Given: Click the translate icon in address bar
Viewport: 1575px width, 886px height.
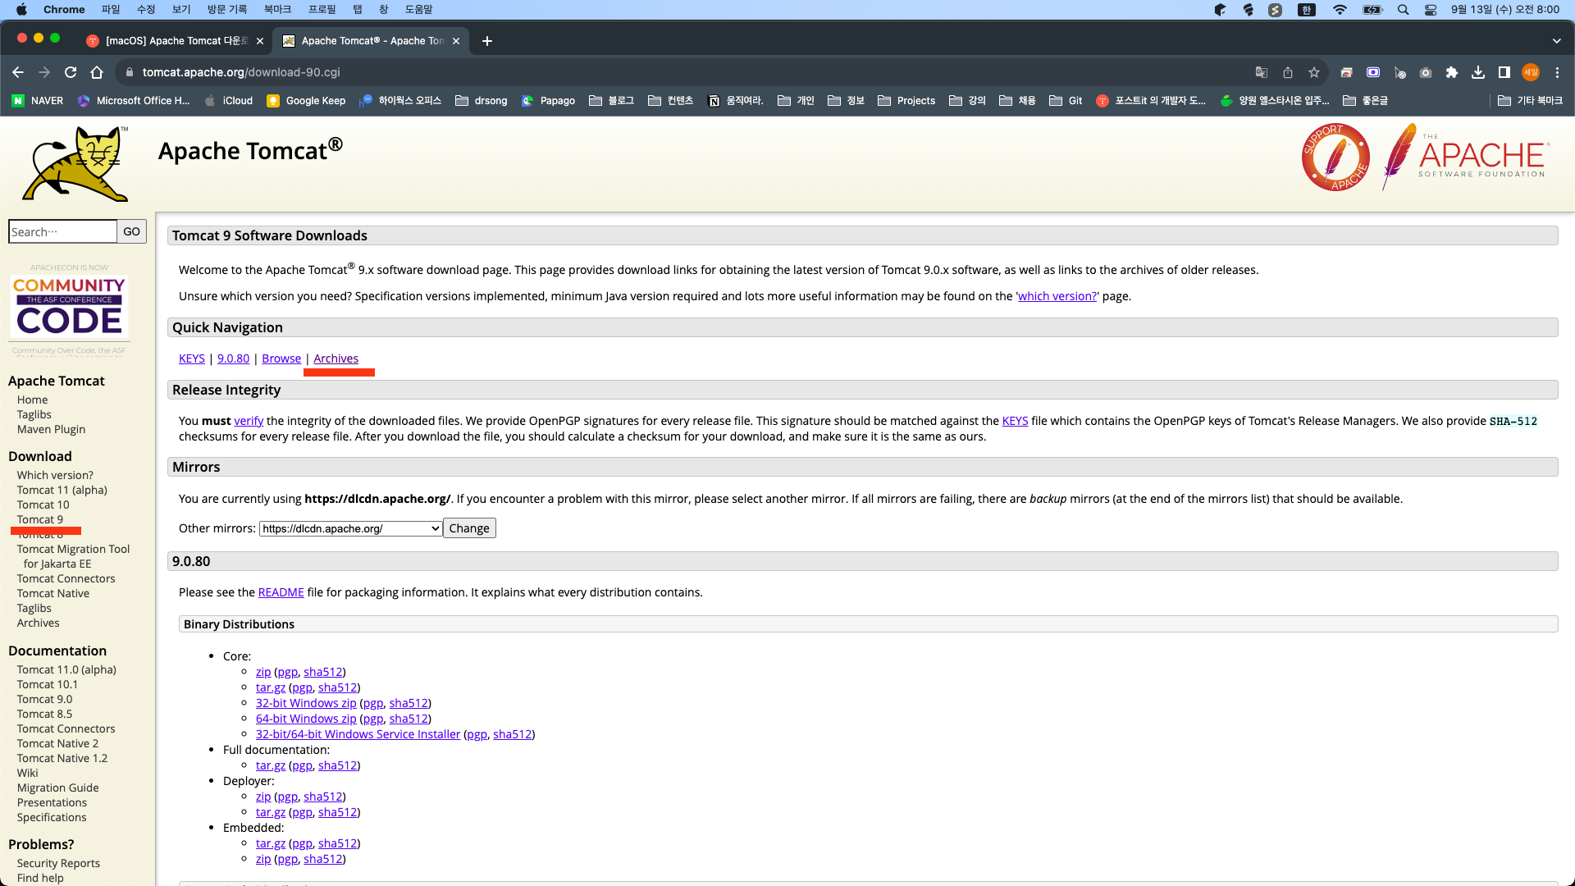Looking at the screenshot, I should click(x=1262, y=72).
